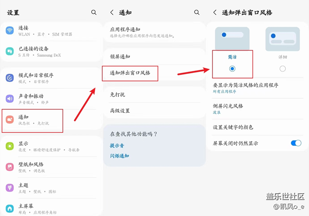
Task: Open 免打扰 settings
Action: click(x=154, y=95)
